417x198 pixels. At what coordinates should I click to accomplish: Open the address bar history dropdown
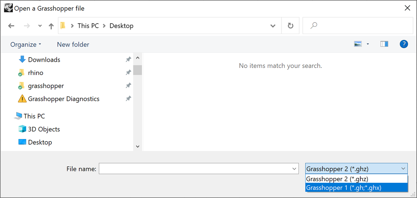pyautogui.click(x=273, y=26)
